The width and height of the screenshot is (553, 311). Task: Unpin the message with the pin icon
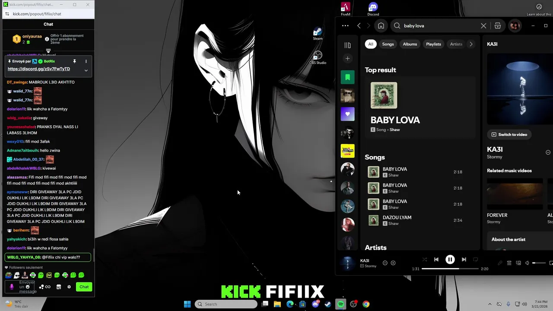pos(74,61)
